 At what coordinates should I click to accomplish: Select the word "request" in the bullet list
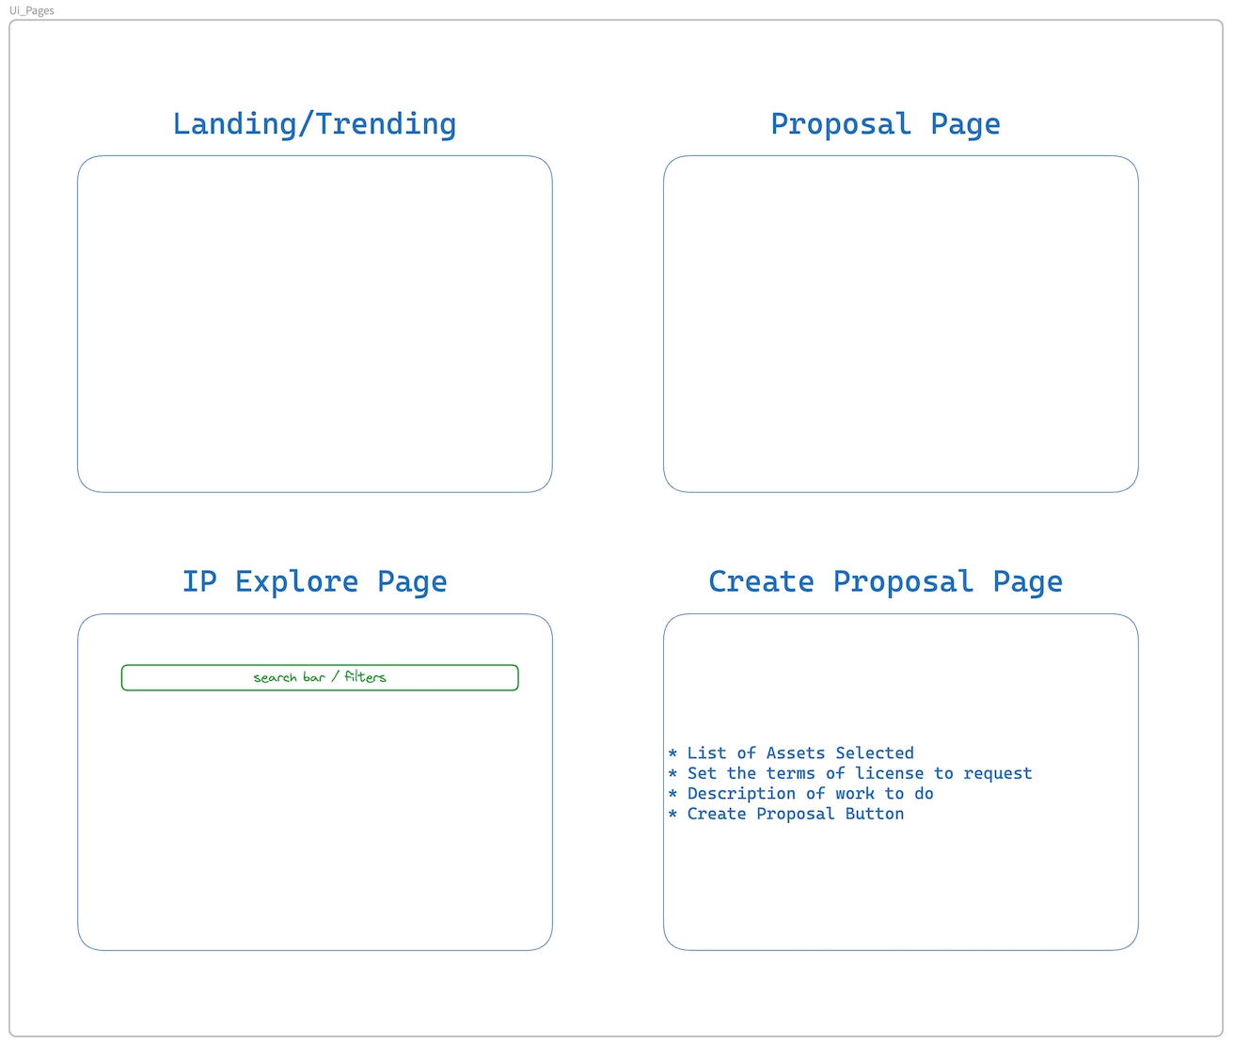[x=997, y=773]
